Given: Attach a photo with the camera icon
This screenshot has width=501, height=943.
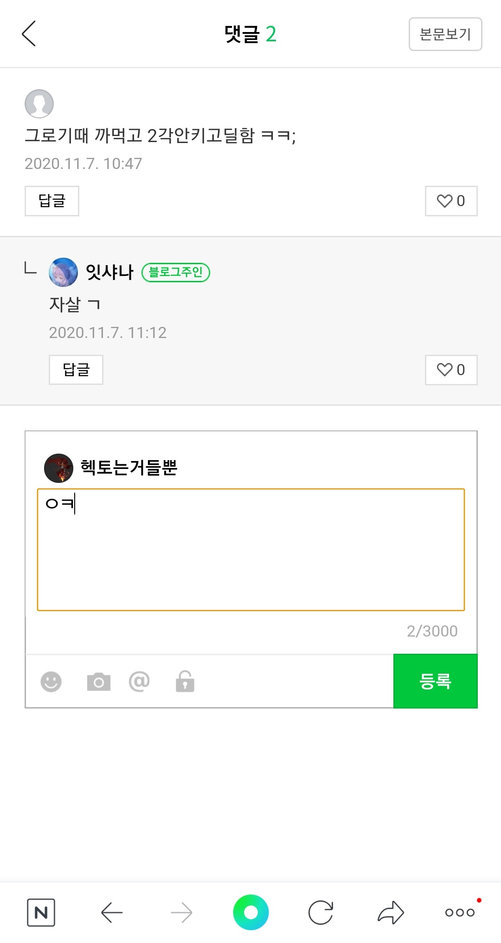Looking at the screenshot, I should (98, 682).
